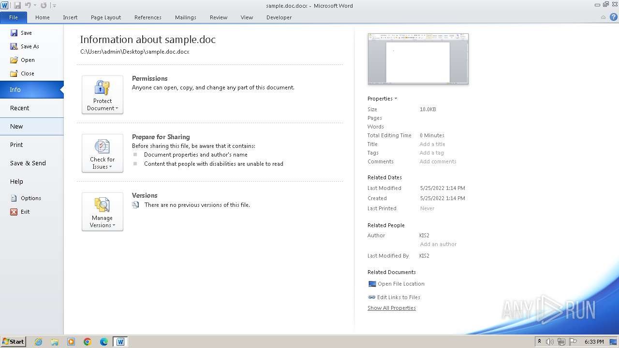The height and width of the screenshot is (348, 619).
Task: Click the 'Add comments' field
Action: tap(438, 161)
